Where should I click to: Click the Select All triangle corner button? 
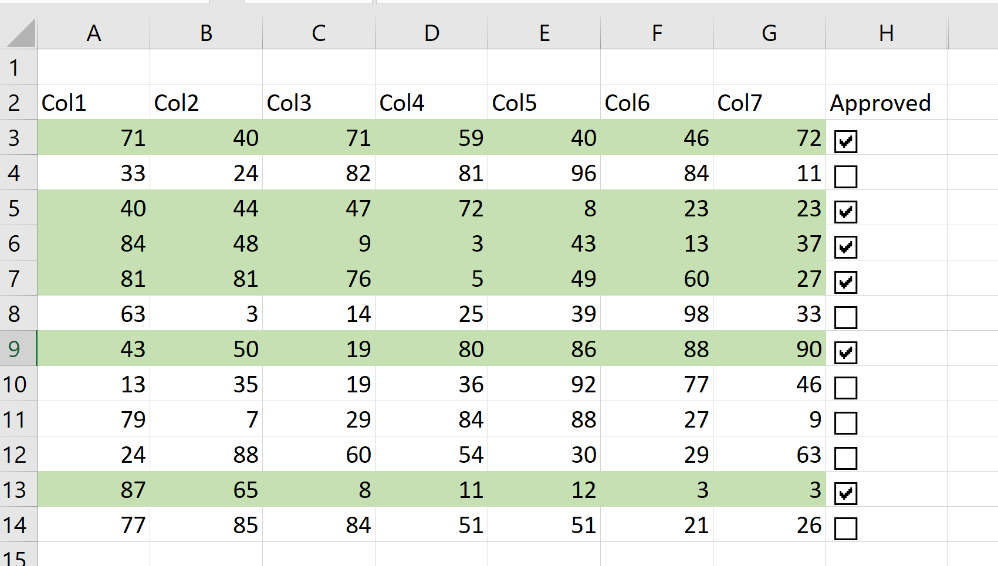click(x=18, y=33)
